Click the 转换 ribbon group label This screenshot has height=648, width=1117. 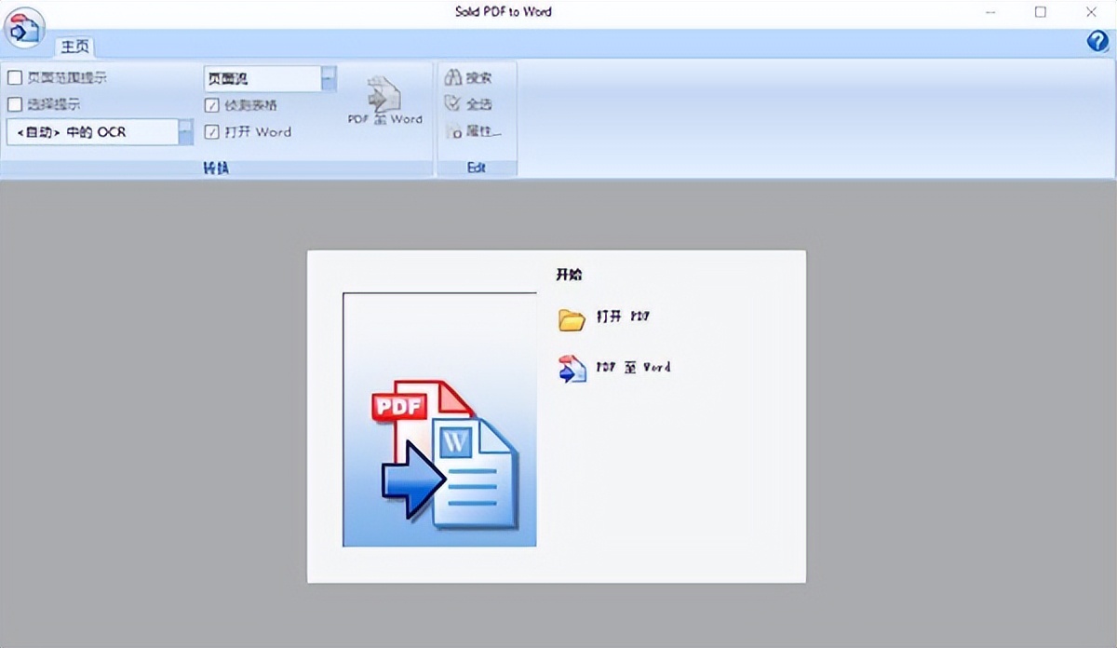(x=216, y=169)
